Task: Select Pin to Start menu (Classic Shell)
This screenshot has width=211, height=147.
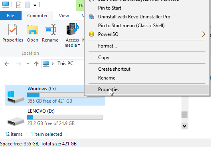Action: coord(147,26)
